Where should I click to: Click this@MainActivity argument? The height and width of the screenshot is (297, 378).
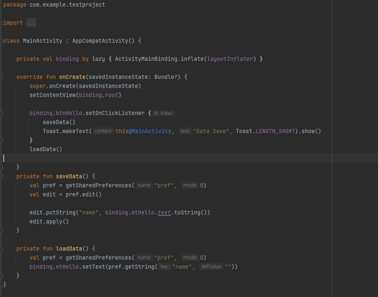[143, 131]
